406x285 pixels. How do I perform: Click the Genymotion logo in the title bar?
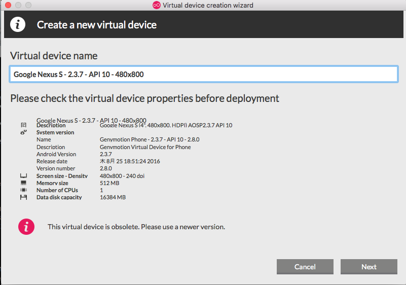[x=157, y=5]
